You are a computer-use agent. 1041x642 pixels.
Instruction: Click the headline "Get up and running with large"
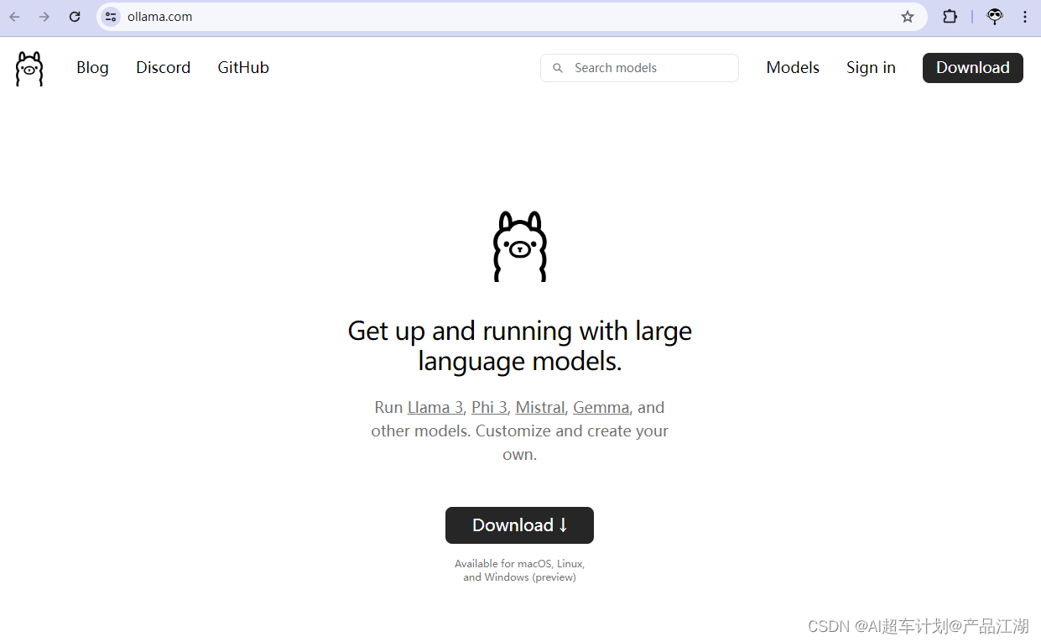(520, 331)
